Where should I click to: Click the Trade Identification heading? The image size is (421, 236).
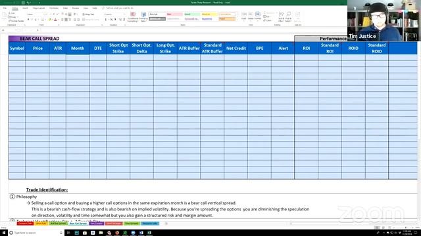pos(47,189)
